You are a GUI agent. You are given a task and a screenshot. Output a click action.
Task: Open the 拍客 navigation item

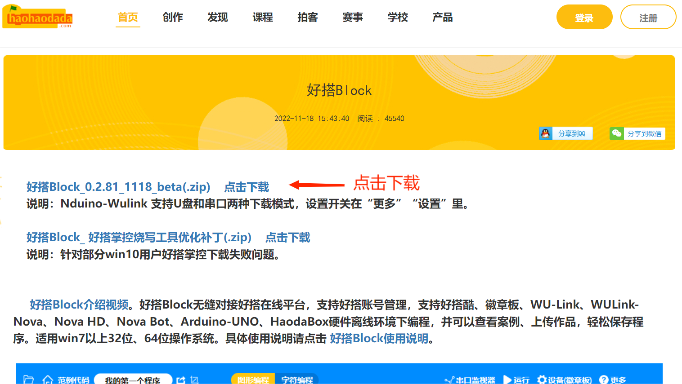pos(308,18)
